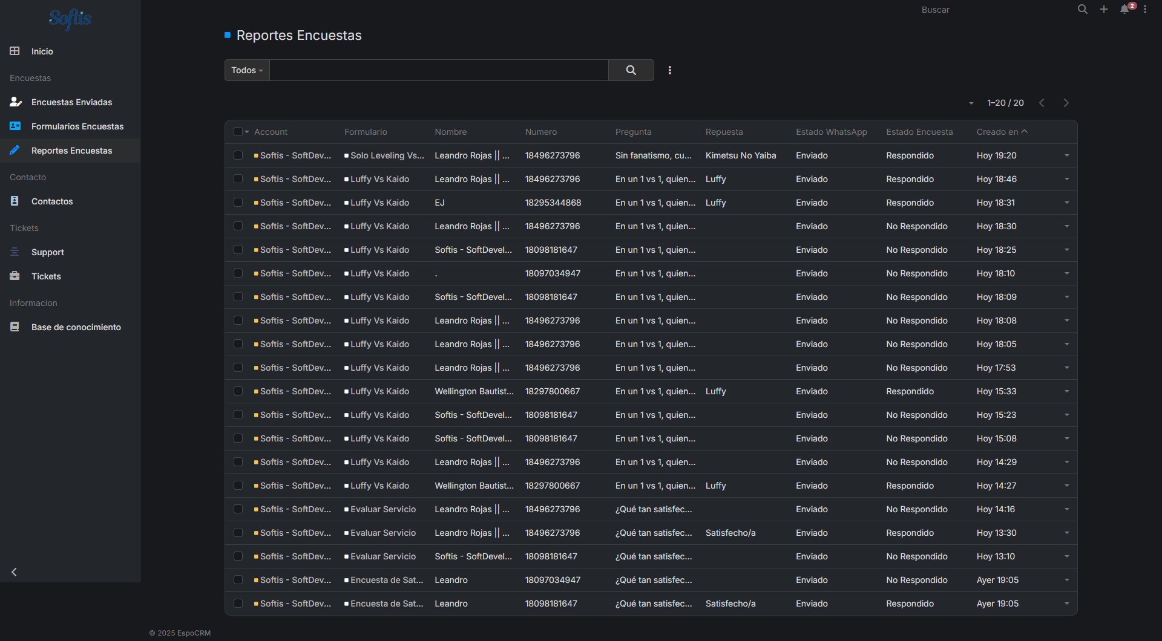Open list view three-dot options
Viewport: 1162px width, 641px height.
pyautogui.click(x=670, y=70)
